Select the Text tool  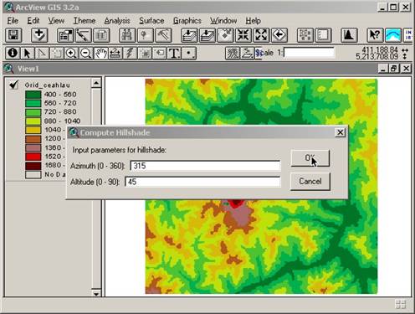(174, 53)
